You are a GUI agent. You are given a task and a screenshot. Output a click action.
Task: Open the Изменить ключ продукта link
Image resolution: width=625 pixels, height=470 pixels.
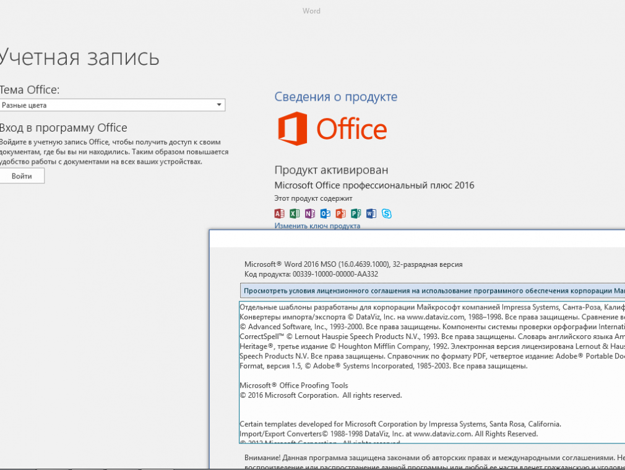[317, 225]
